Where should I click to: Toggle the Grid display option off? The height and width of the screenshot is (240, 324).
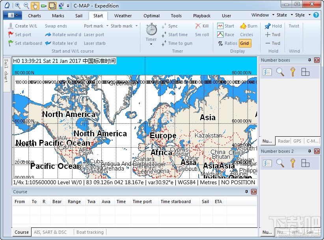point(245,43)
